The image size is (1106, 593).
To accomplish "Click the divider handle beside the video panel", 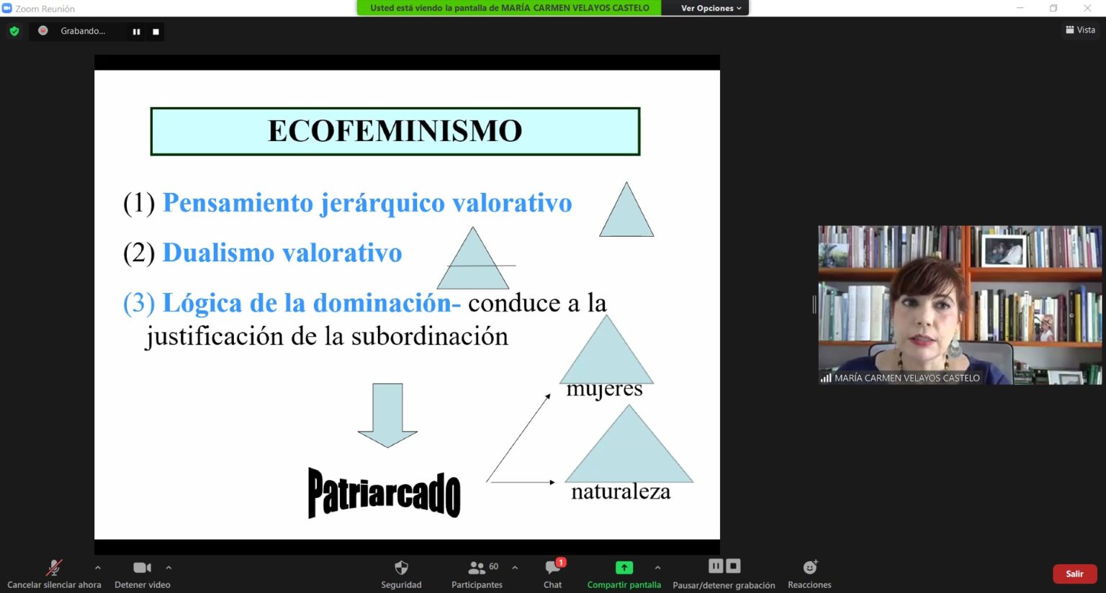I will [814, 305].
